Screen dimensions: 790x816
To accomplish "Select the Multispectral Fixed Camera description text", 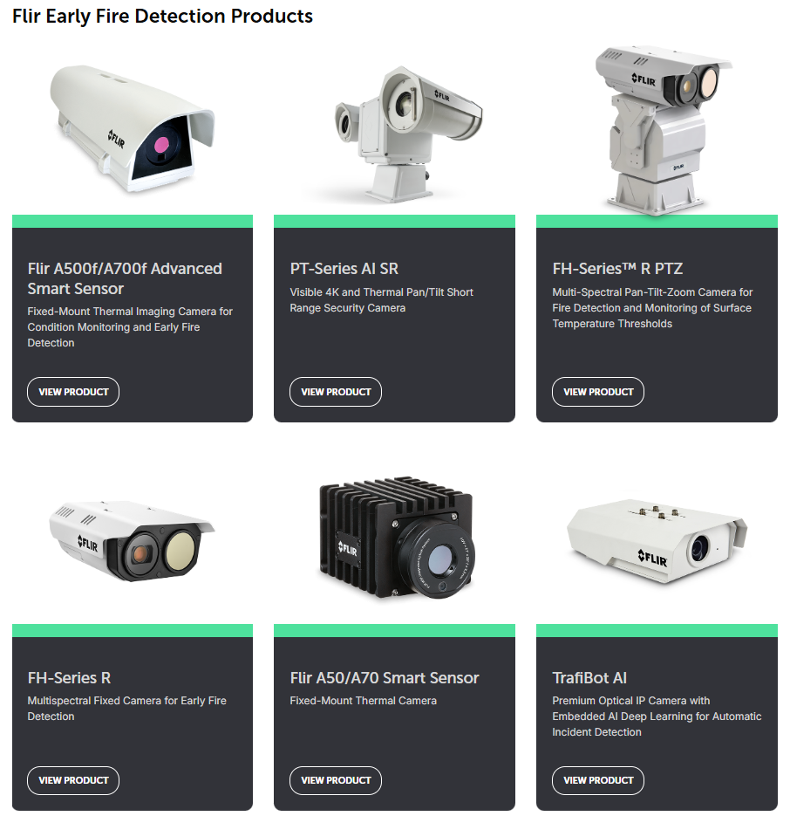I will [127, 709].
